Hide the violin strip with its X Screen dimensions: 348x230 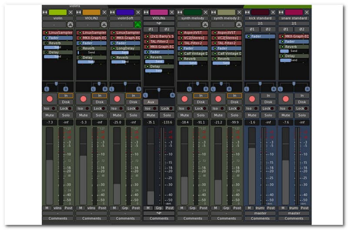pyautogui.click(x=70, y=12)
